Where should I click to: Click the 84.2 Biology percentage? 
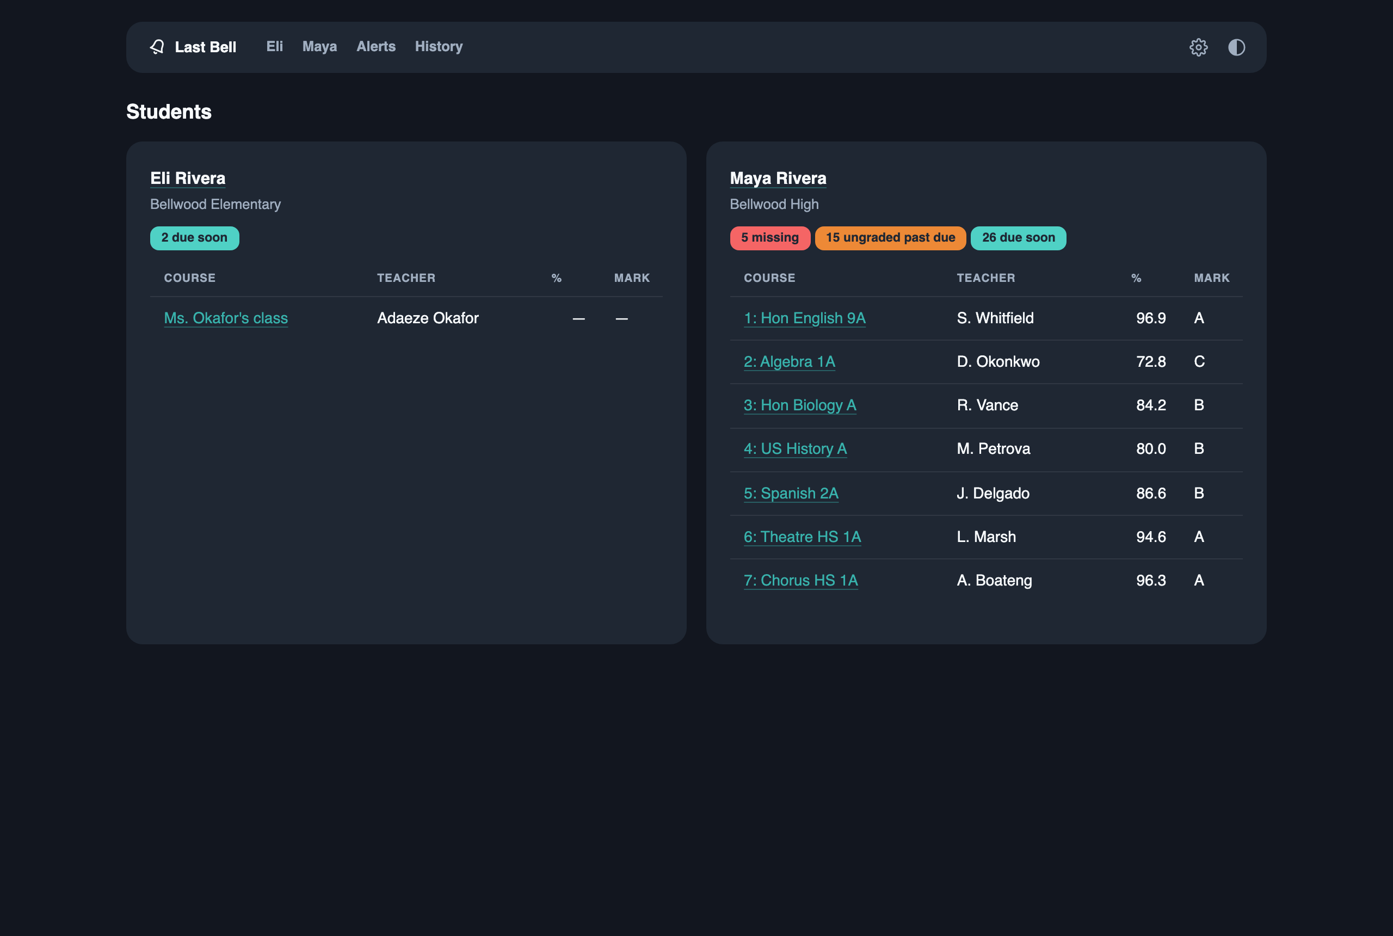click(1151, 405)
